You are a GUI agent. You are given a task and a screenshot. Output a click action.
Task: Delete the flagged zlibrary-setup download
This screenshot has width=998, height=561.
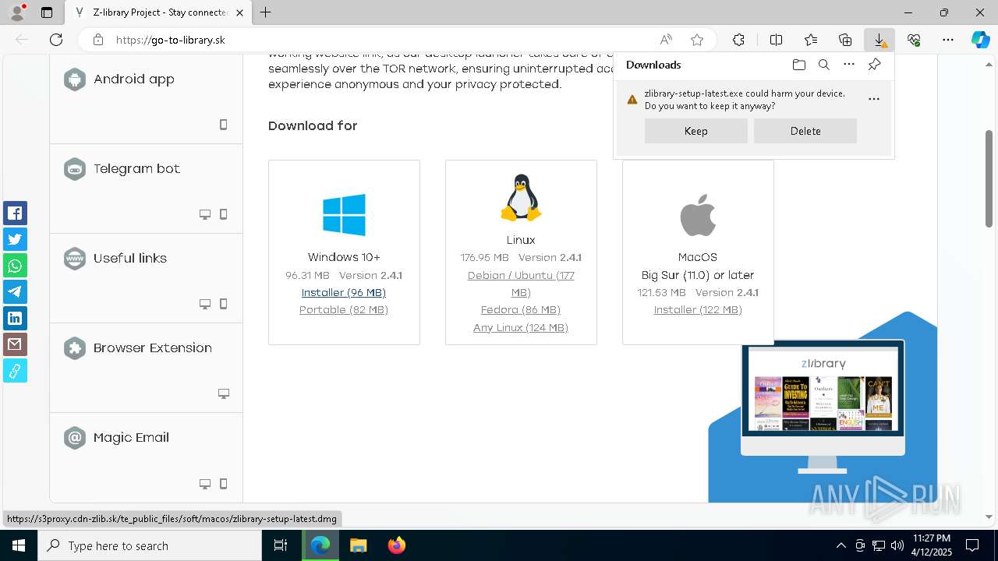click(805, 131)
